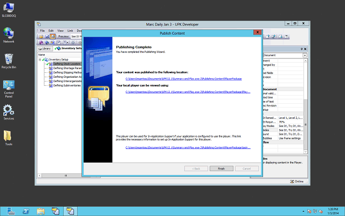Click the undo arrow icon in right toolbar
Viewport: 345px width, 216px height.
pos(286,37)
